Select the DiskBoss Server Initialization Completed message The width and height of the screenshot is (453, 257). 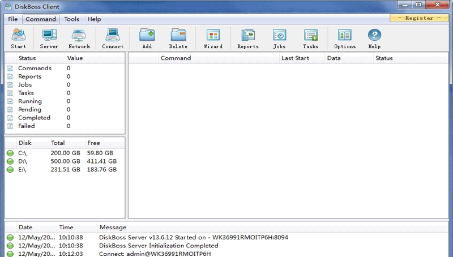pos(159,246)
